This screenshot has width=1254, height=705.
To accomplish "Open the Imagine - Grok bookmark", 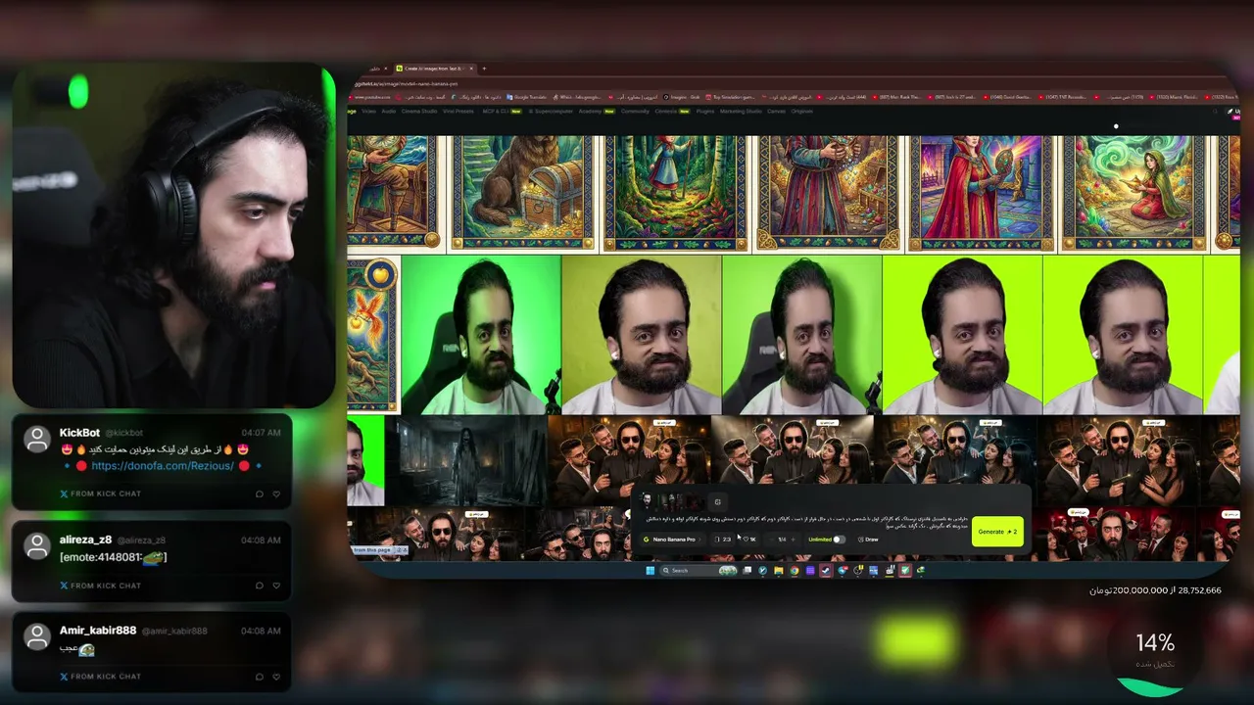I will [x=682, y=97].
